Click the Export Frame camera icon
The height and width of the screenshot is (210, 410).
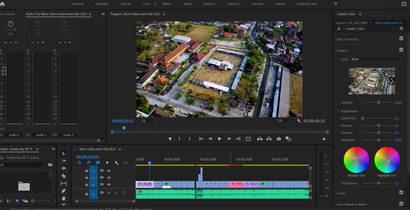pos(279,139)
